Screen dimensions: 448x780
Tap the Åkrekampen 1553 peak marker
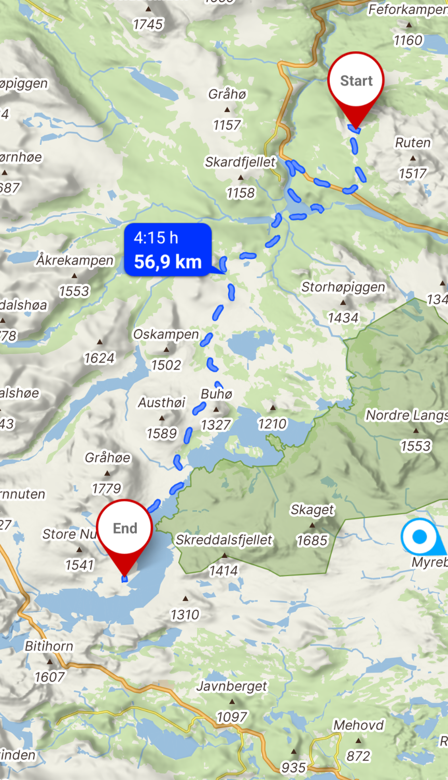tap(75, 276)
